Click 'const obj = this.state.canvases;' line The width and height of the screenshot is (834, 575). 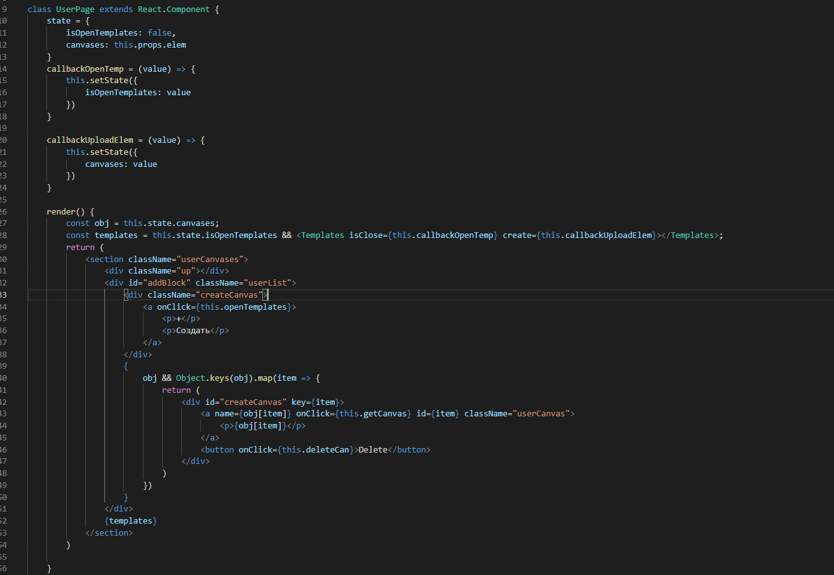[142, 223]
